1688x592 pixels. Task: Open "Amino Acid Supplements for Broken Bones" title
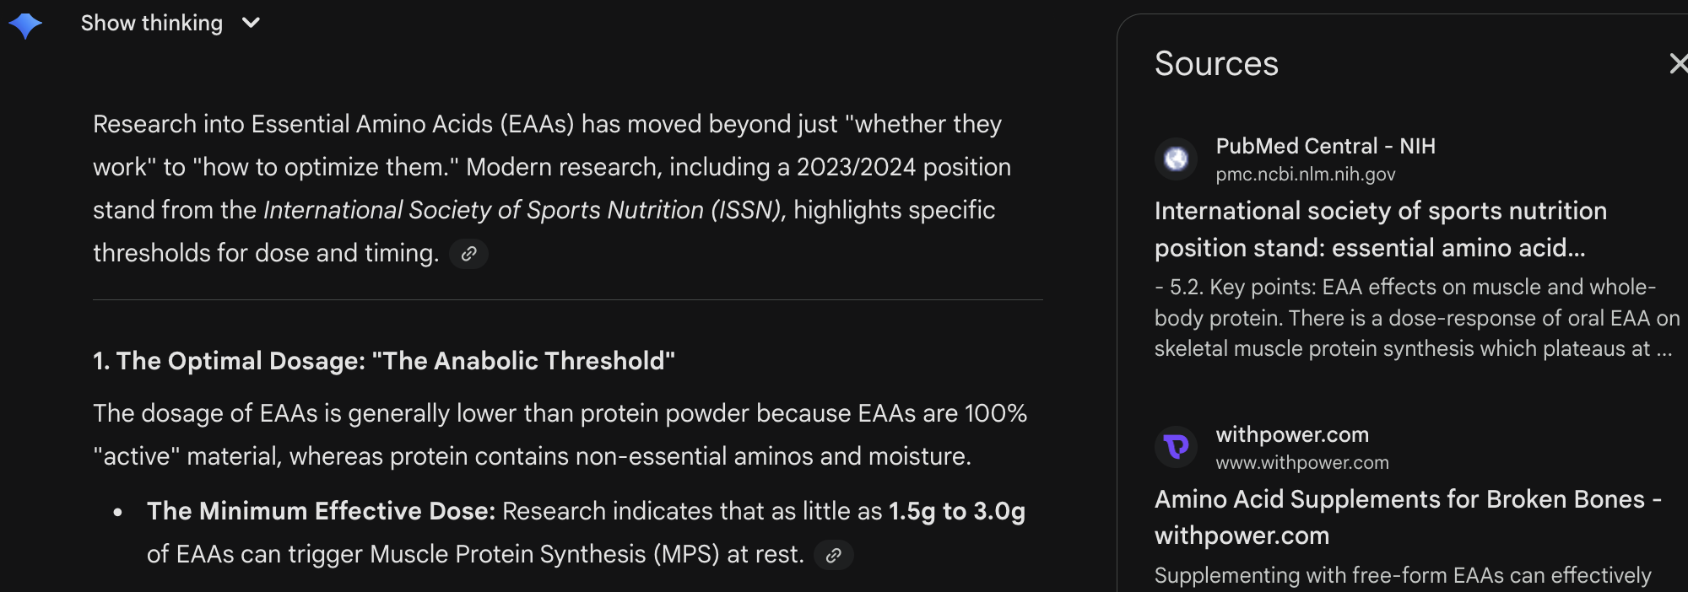(x=1407, y=517)
